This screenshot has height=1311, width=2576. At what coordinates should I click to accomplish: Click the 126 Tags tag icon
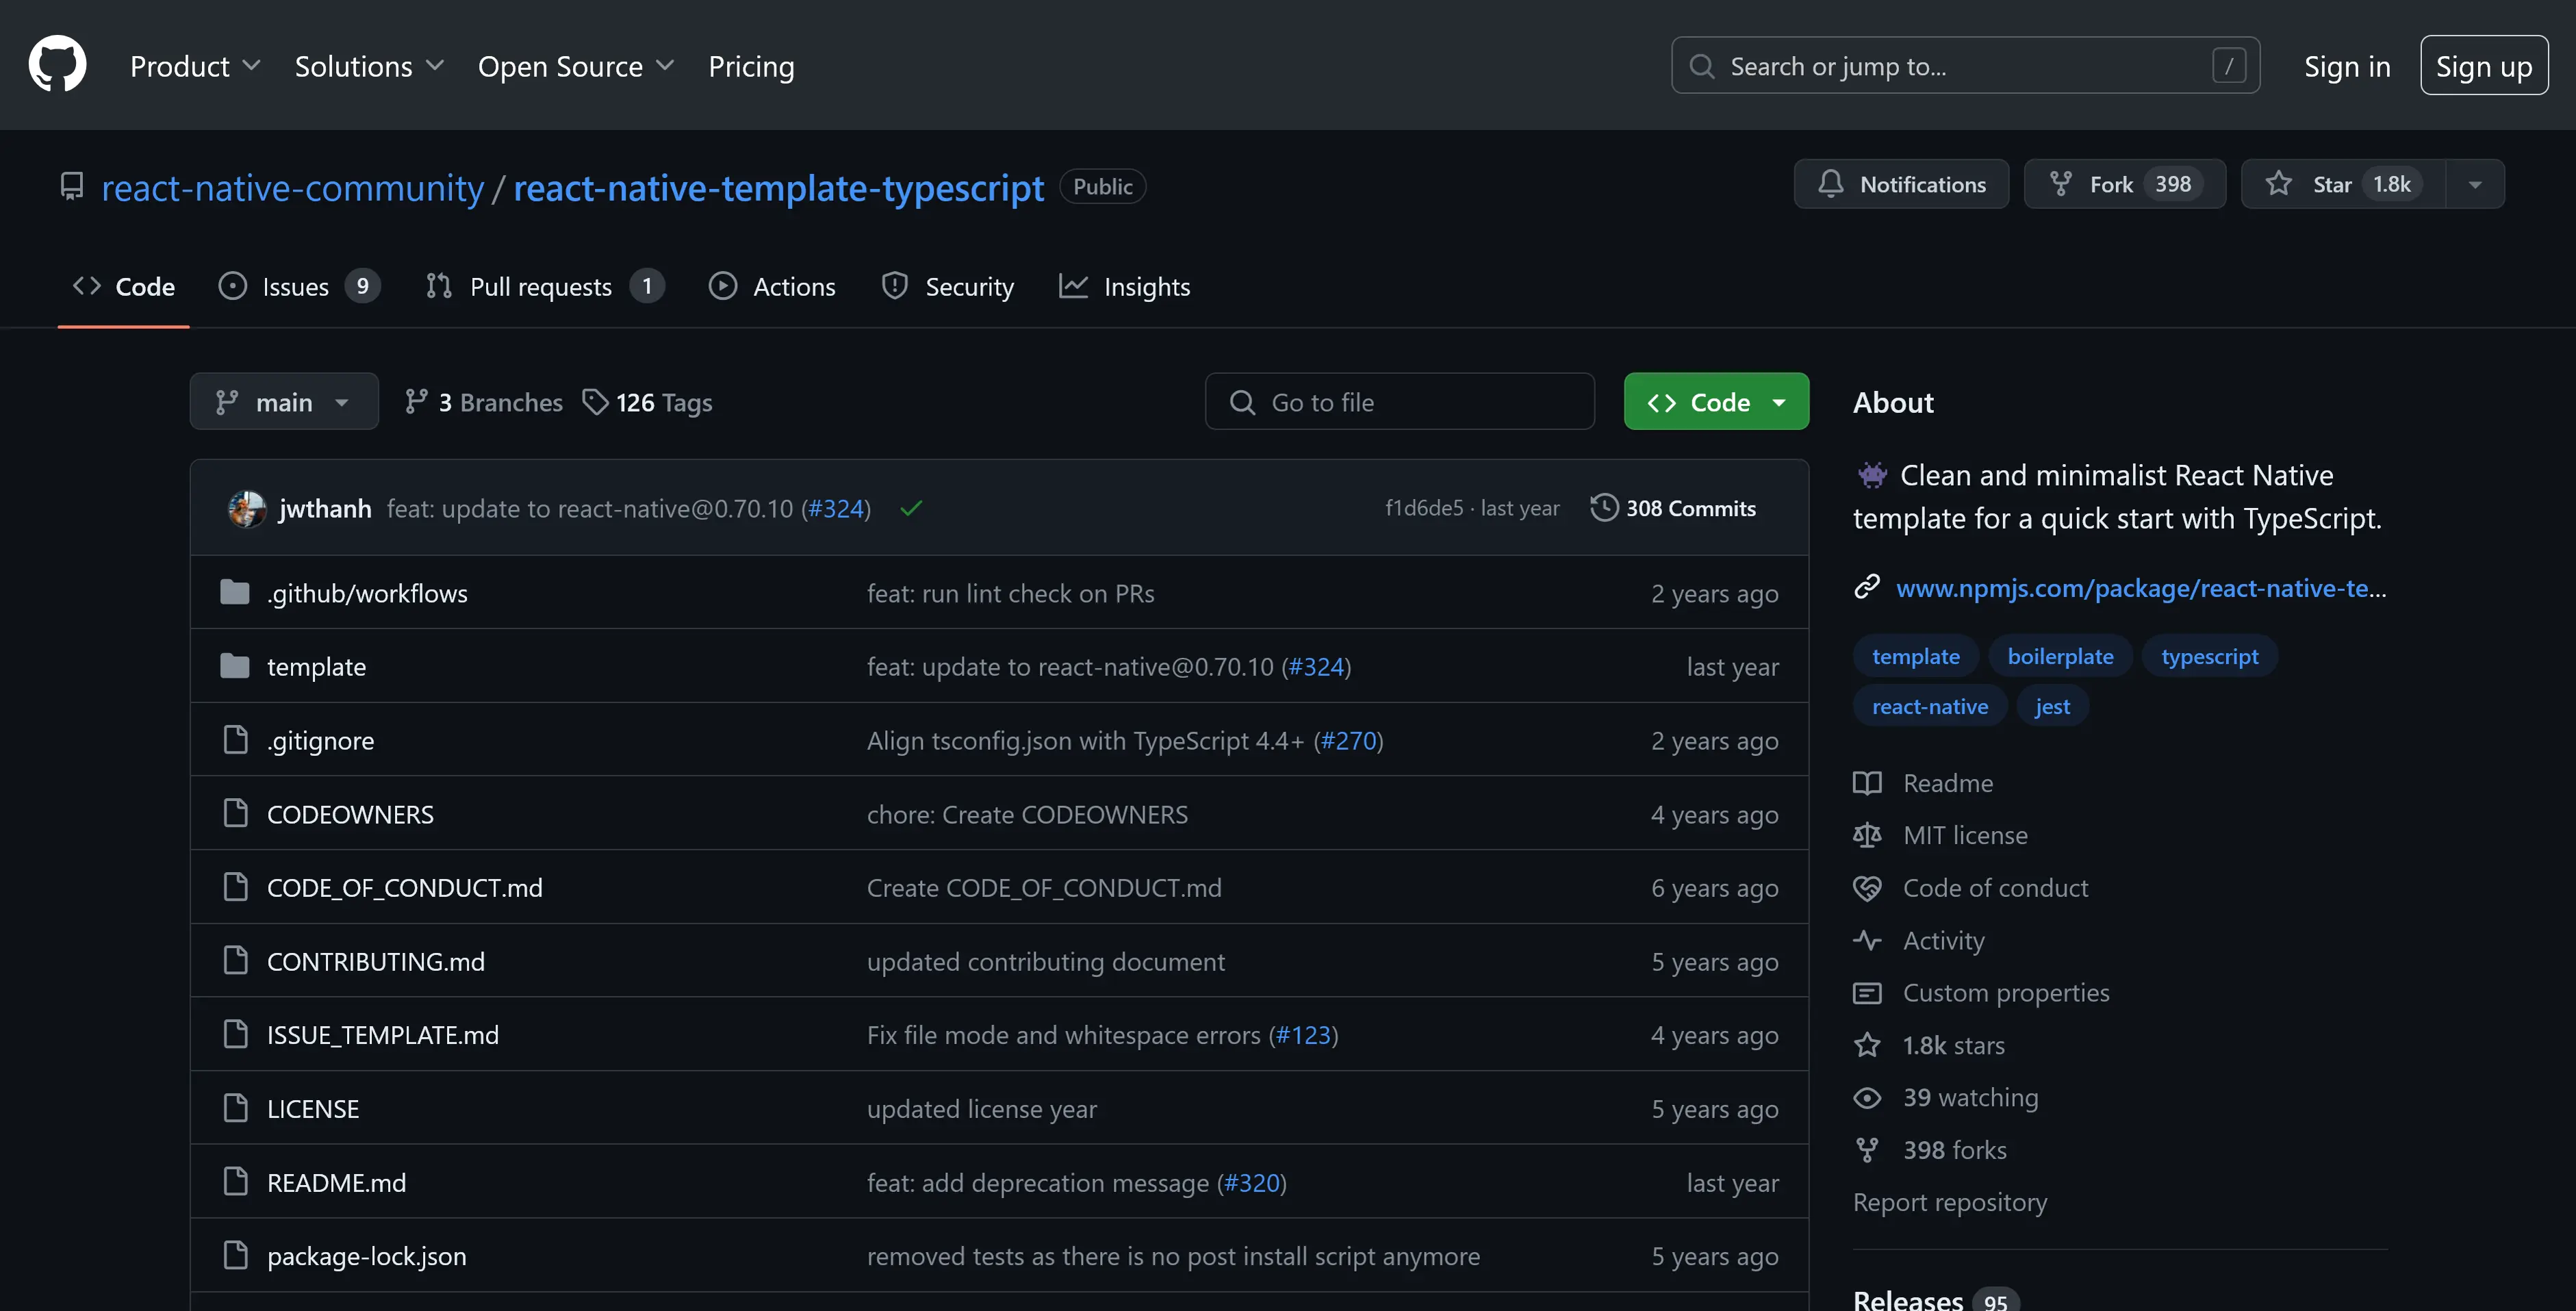pos(595,402)
